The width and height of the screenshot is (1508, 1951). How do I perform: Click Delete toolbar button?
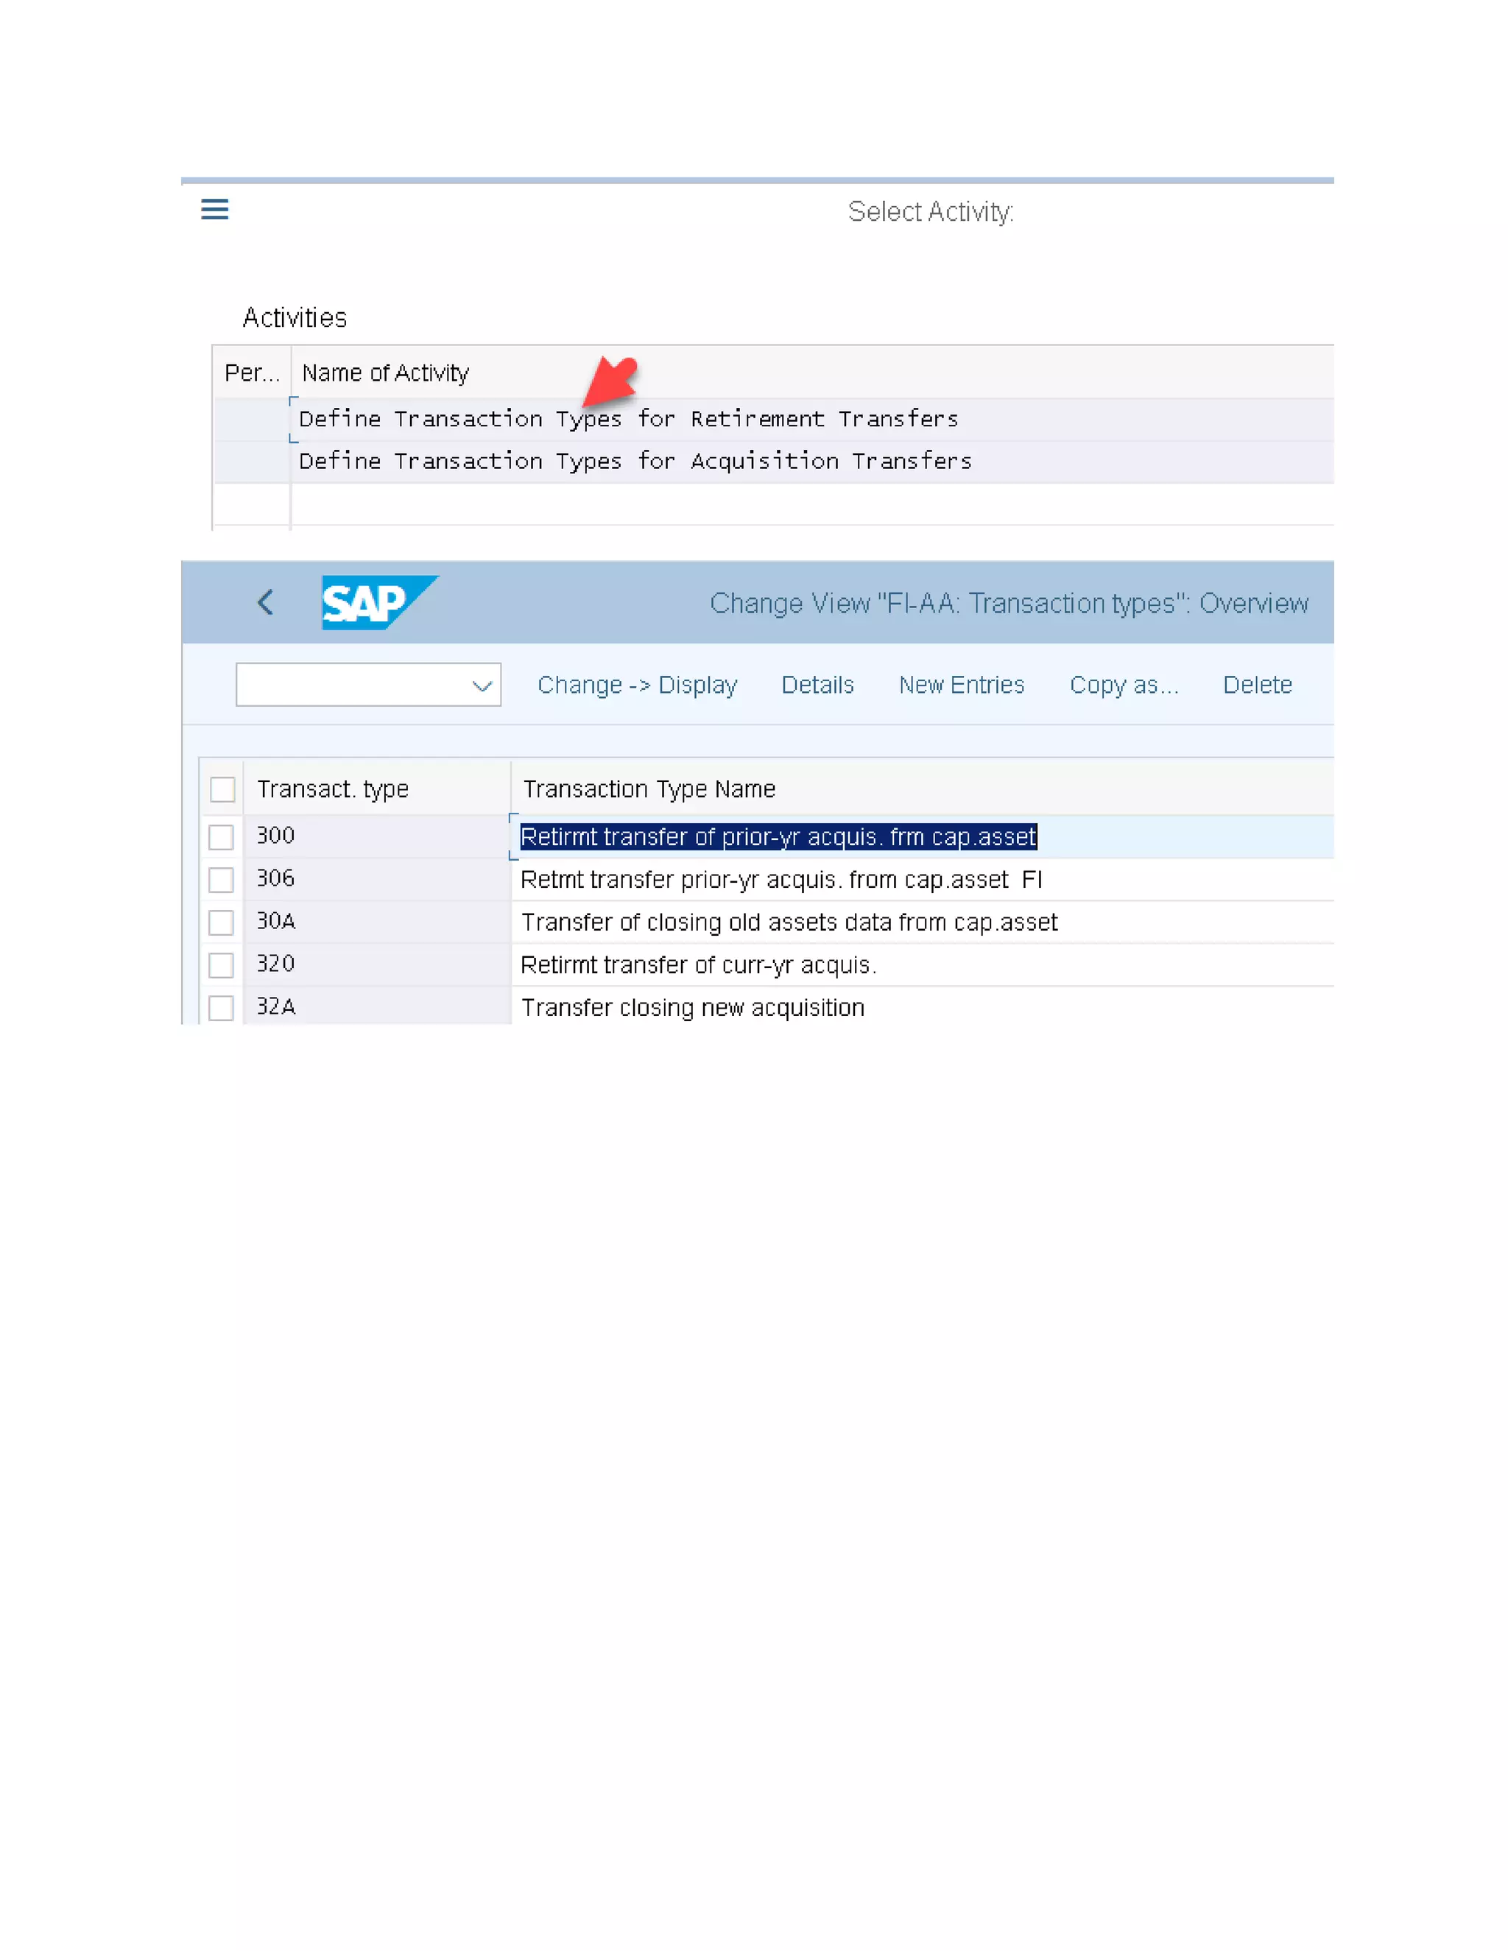(x=1257, y=685)
